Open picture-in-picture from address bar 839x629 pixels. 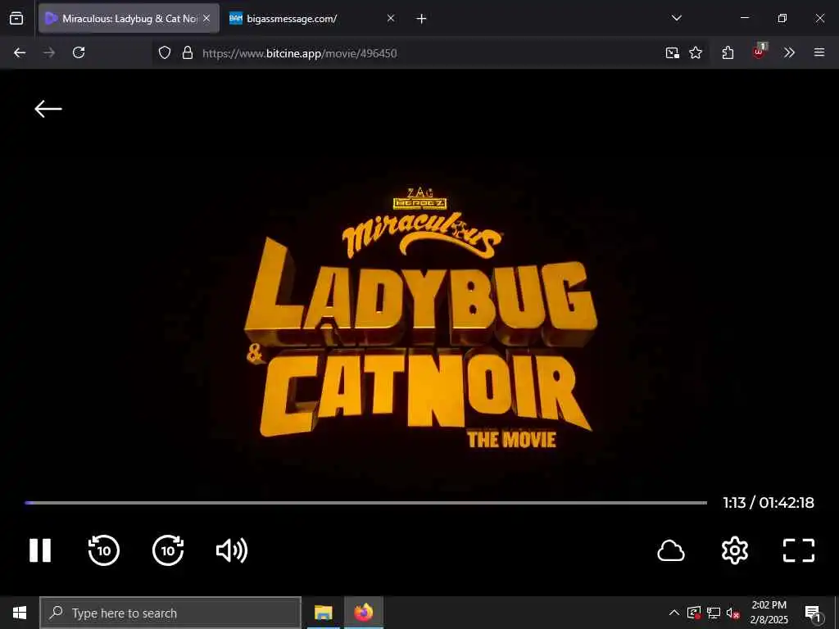[672, 52]
